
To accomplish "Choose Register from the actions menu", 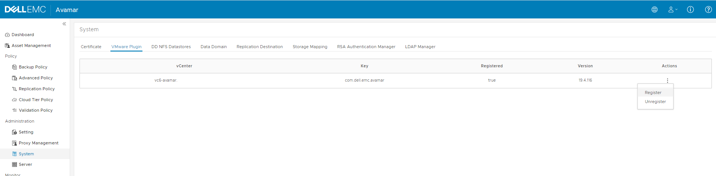I will (x=653, y=93).
